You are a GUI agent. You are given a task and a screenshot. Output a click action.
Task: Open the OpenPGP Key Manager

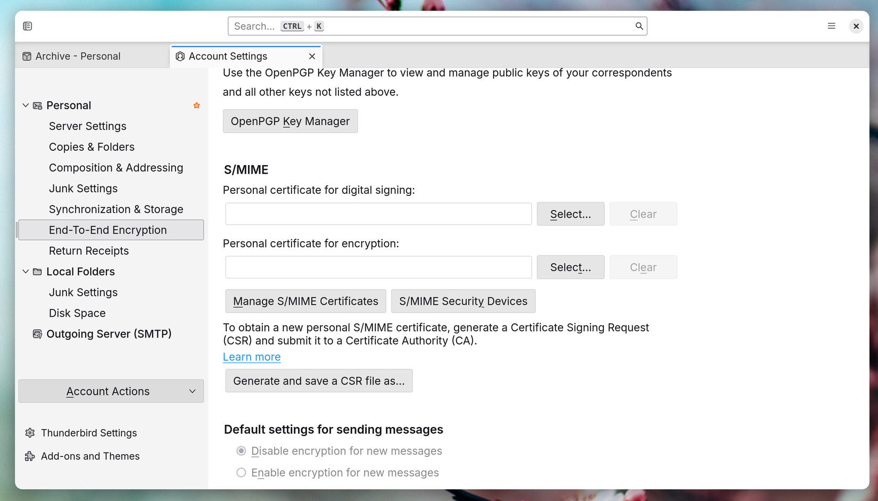tap(291, 121)
